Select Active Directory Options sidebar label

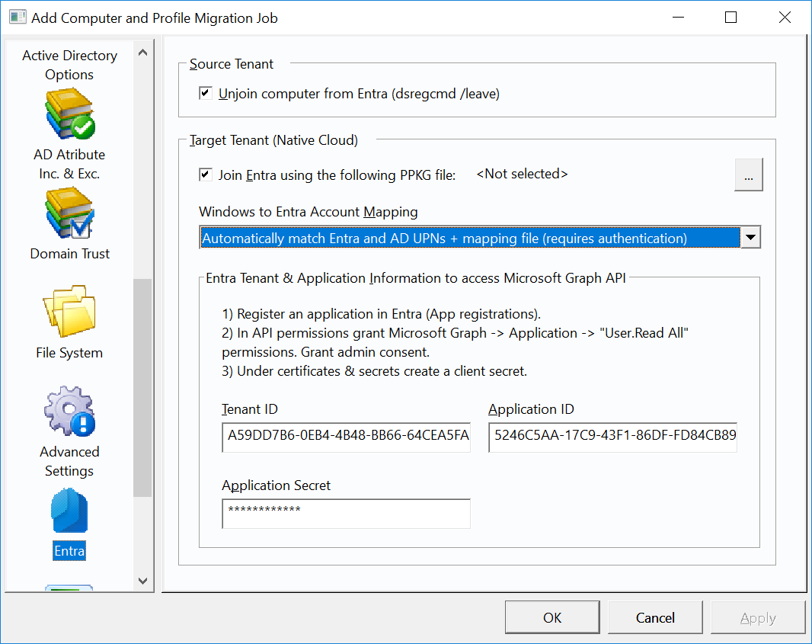(x=69, y=65)
